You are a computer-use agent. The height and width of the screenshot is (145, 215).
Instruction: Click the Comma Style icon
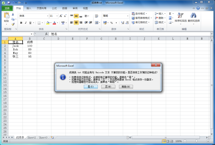116,23
